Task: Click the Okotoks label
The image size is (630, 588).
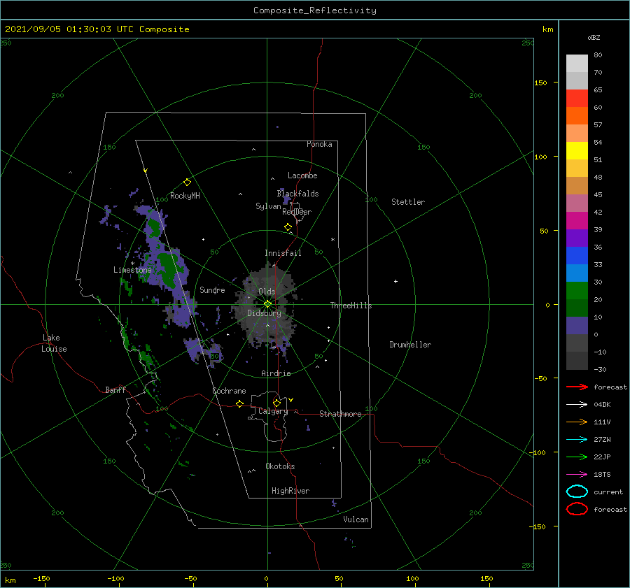Action: [280, 466]
